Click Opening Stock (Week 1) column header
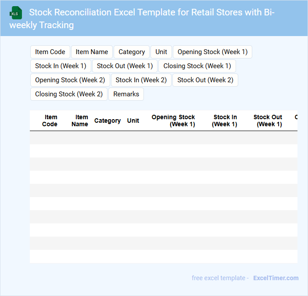The width and height of the screenshot is (308, 296). pyautogui.click(x=173, y=121)
